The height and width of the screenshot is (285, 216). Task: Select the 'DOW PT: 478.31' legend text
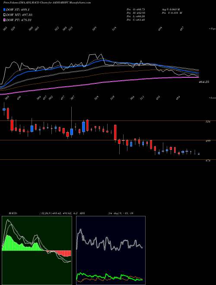click(19, 20)
